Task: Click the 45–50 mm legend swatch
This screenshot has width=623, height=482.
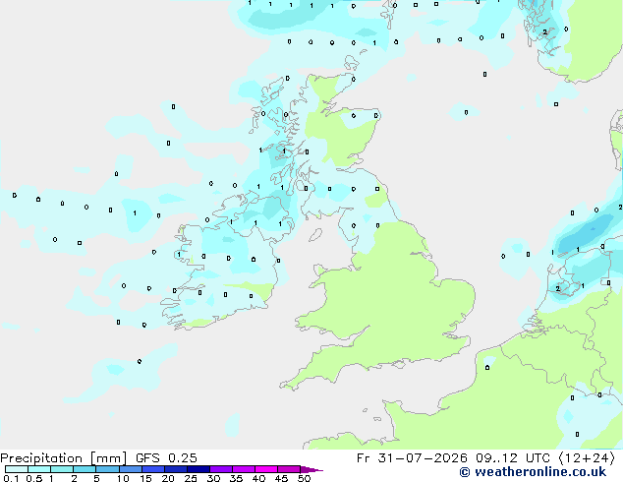Action: pyautogui.click(x=289, y=469)
